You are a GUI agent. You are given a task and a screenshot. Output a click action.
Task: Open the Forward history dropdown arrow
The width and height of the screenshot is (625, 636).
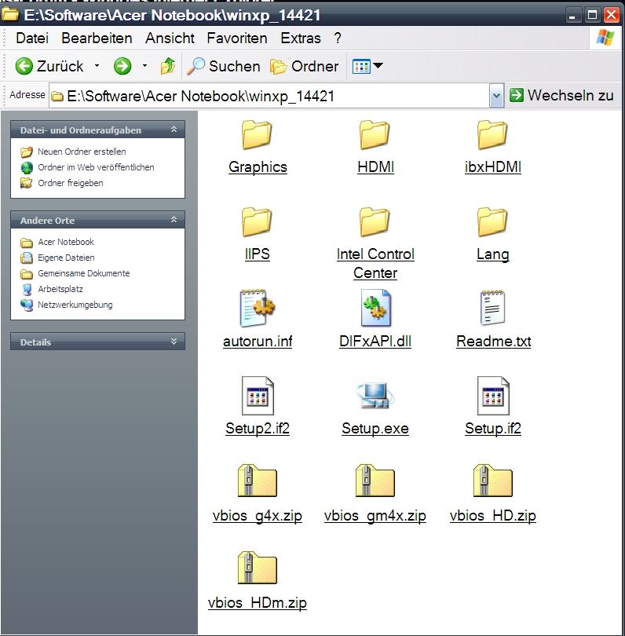pos(144,66)
